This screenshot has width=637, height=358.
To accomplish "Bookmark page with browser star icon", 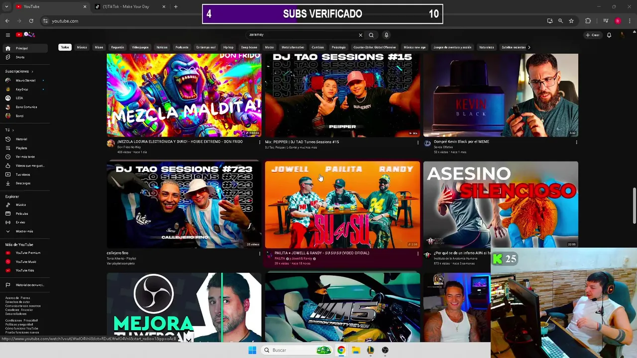I will [x=571, y=21].
